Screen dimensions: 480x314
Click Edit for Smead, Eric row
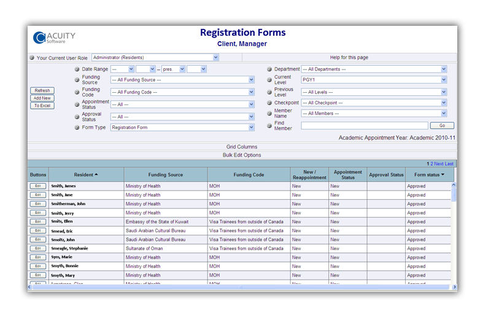[x=38, y=230]
